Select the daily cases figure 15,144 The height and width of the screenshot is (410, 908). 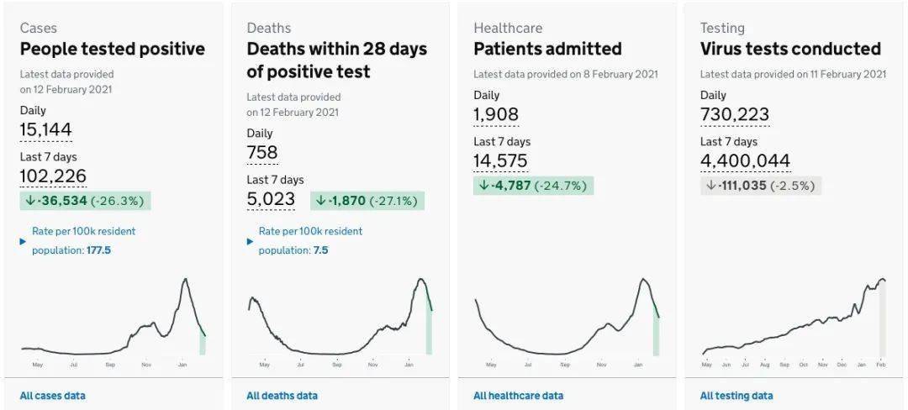(x=46, y=129)
